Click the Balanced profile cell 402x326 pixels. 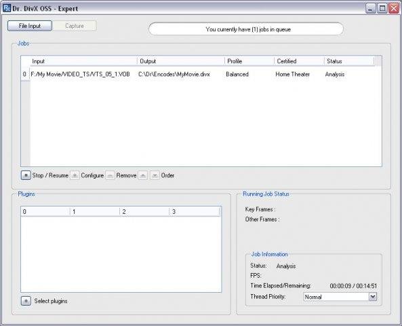pyautogui.click(x=237, y=74)
